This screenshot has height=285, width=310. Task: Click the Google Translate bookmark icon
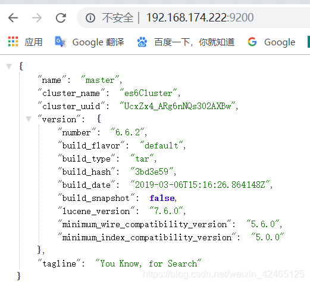pyautogui.click(x=60, y=42)
